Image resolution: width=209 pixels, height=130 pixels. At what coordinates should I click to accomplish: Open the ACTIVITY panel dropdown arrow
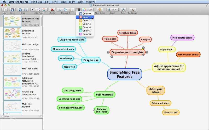coord(41,117)
